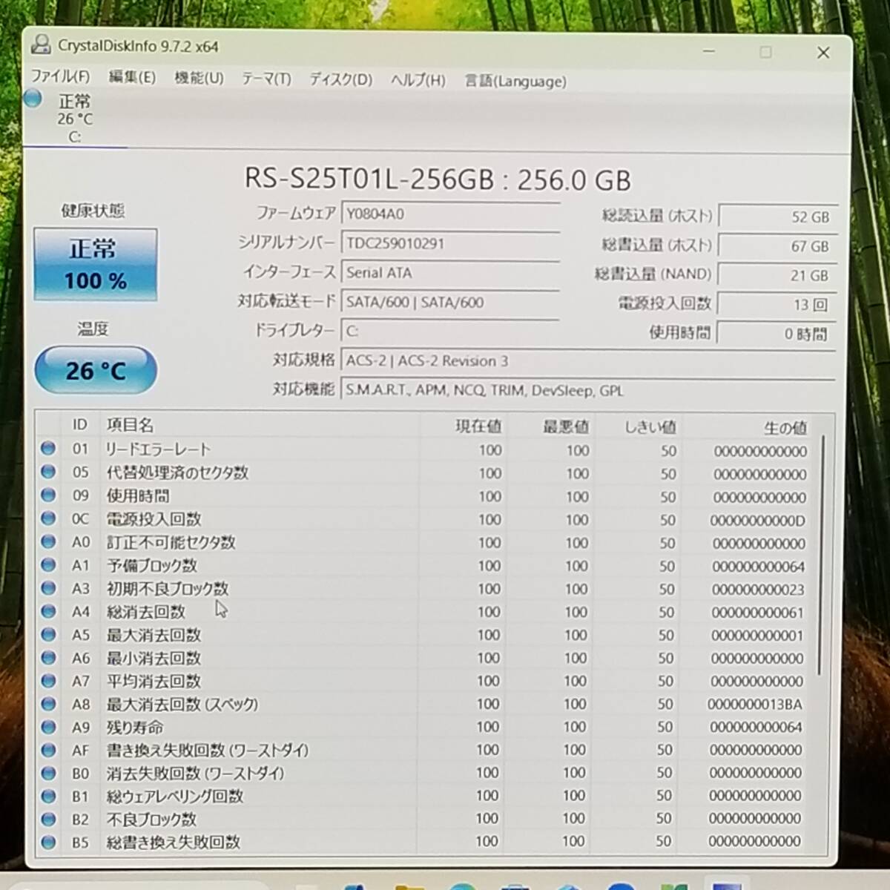Click status circle for A4 総消去回数 row
890x890 pixels.
click(48, 611)
